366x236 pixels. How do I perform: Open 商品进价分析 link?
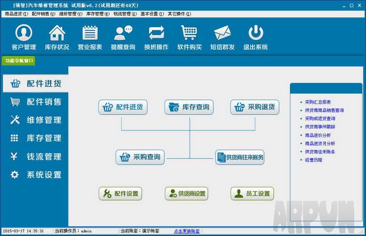pyautogui.click(x=318, y=135)
